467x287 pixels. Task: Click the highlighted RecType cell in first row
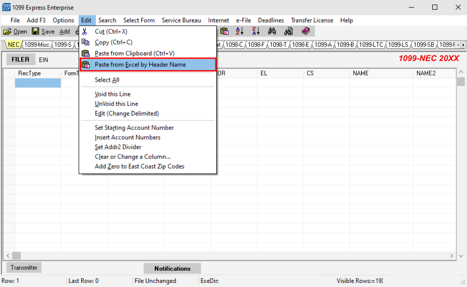point(38,83)
